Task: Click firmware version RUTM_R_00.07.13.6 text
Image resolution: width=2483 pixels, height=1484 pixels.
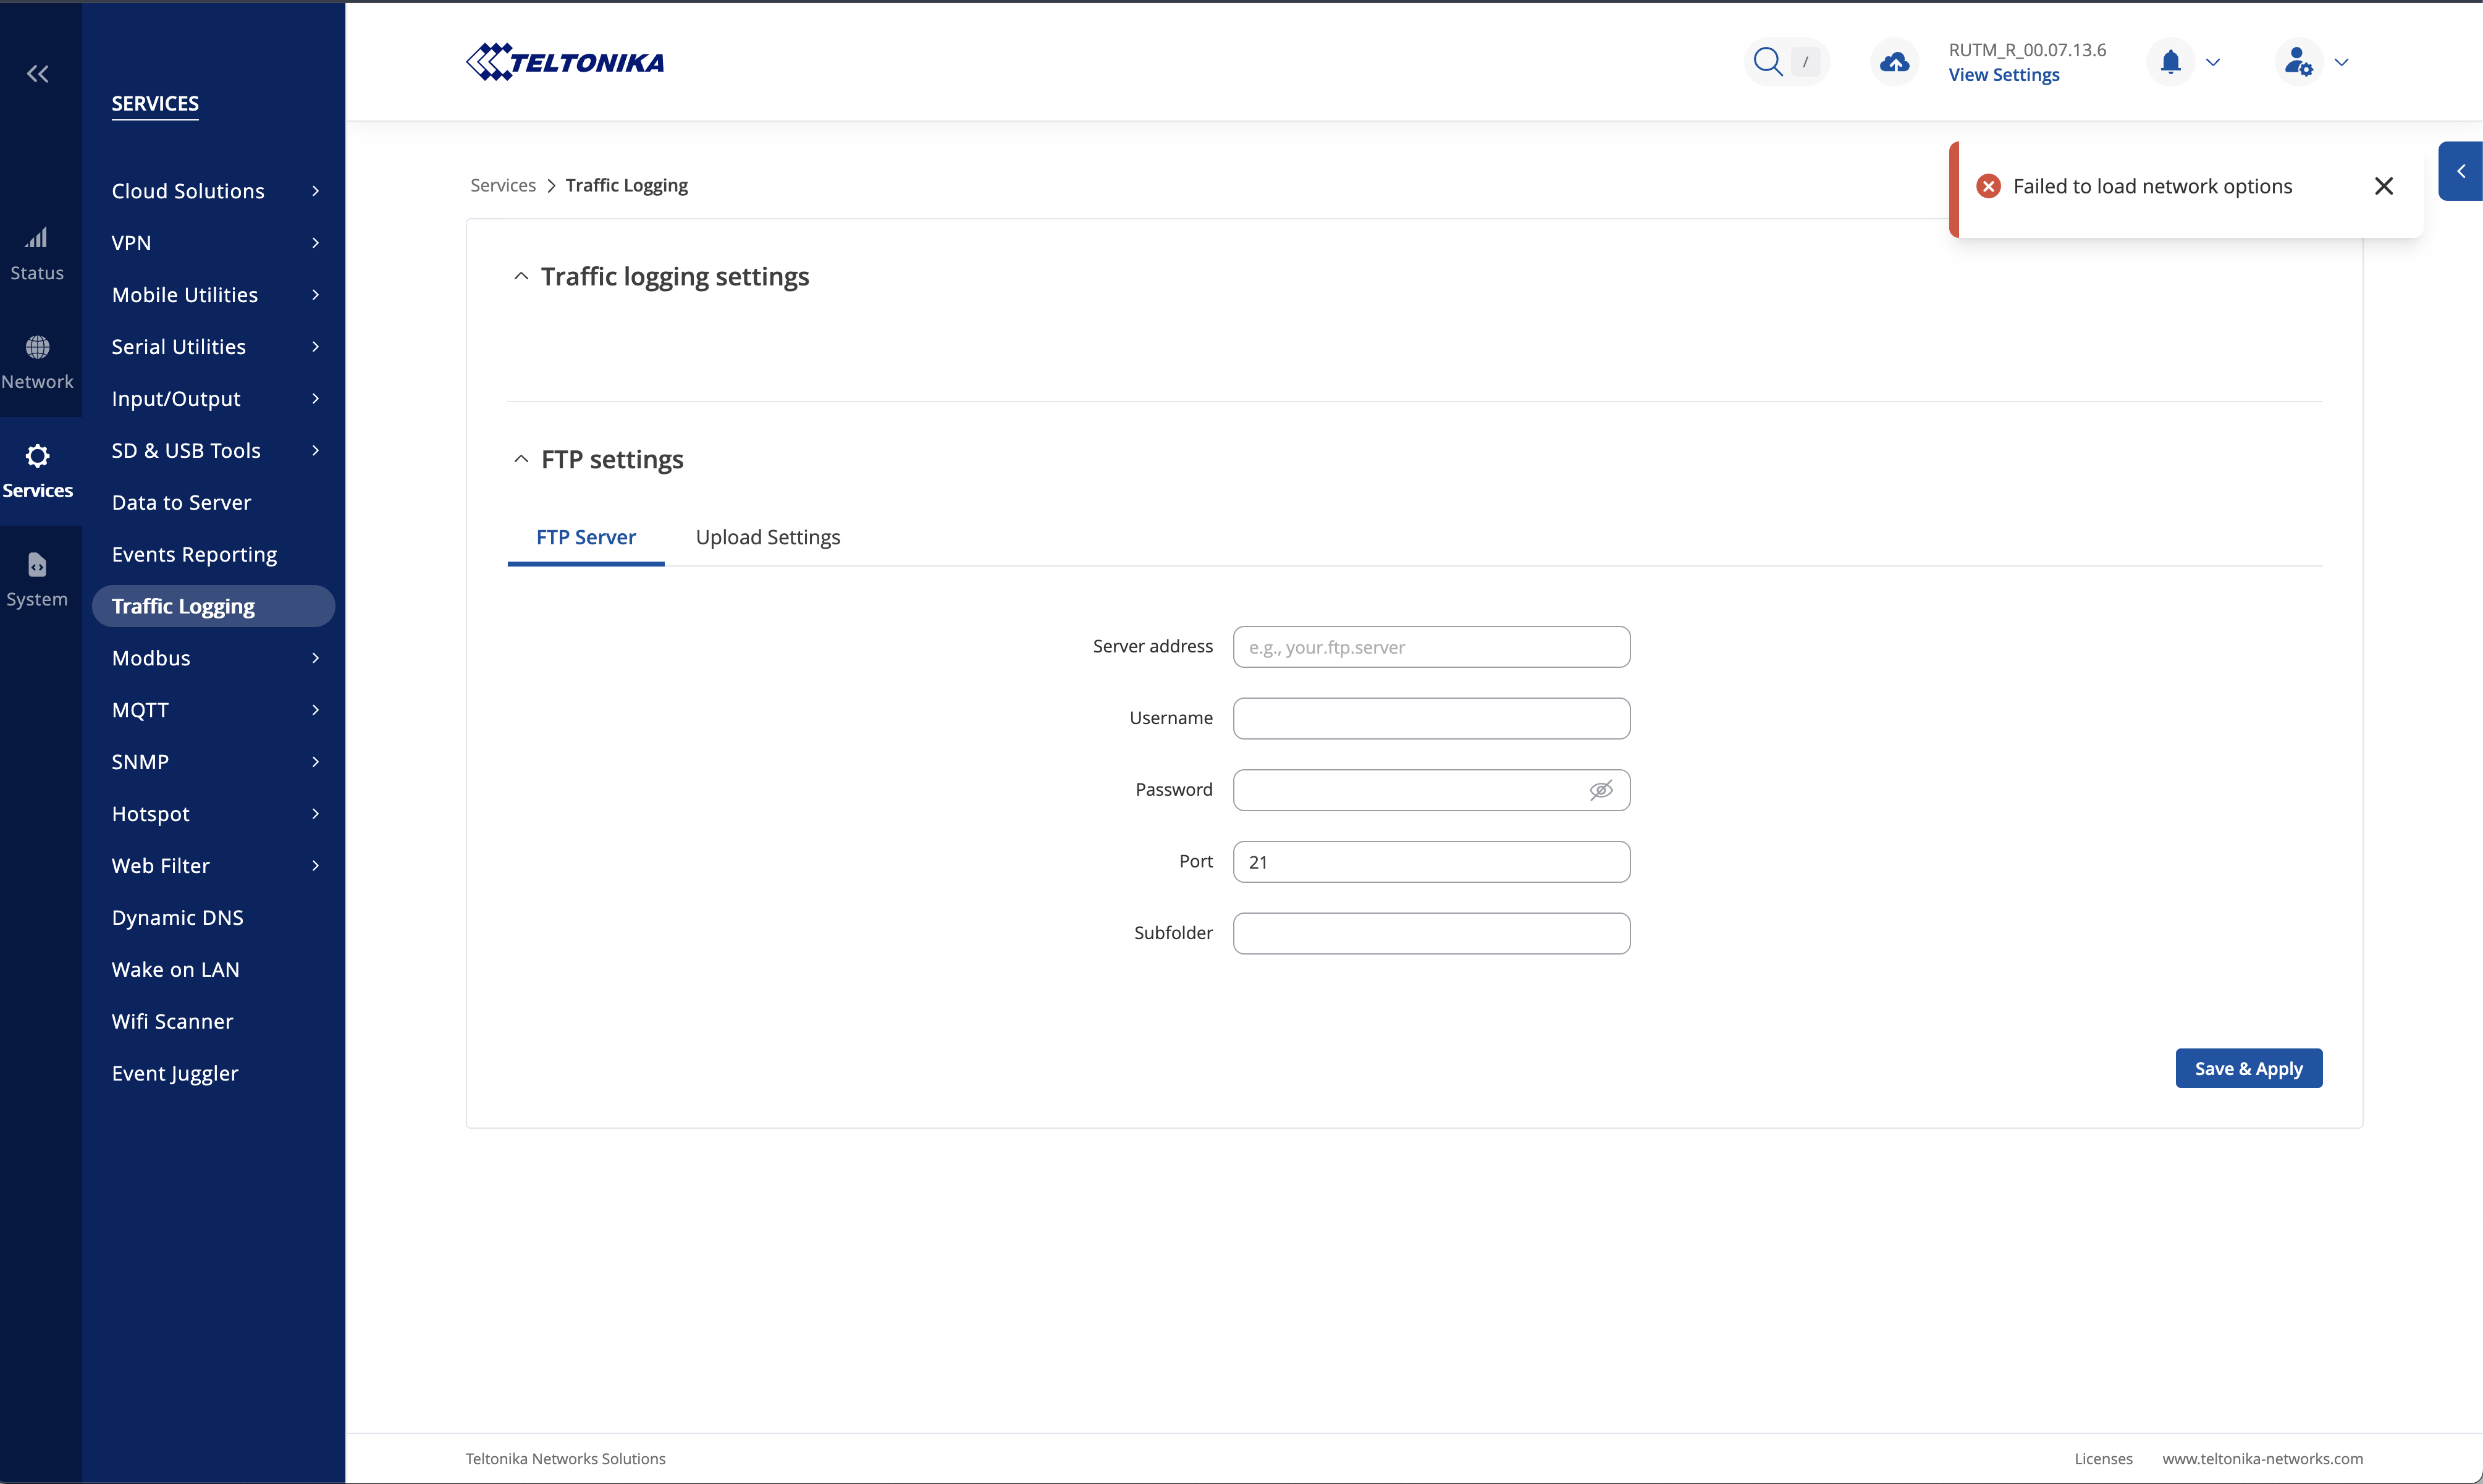Action: pyautogui.click(x=2027, y=50)
